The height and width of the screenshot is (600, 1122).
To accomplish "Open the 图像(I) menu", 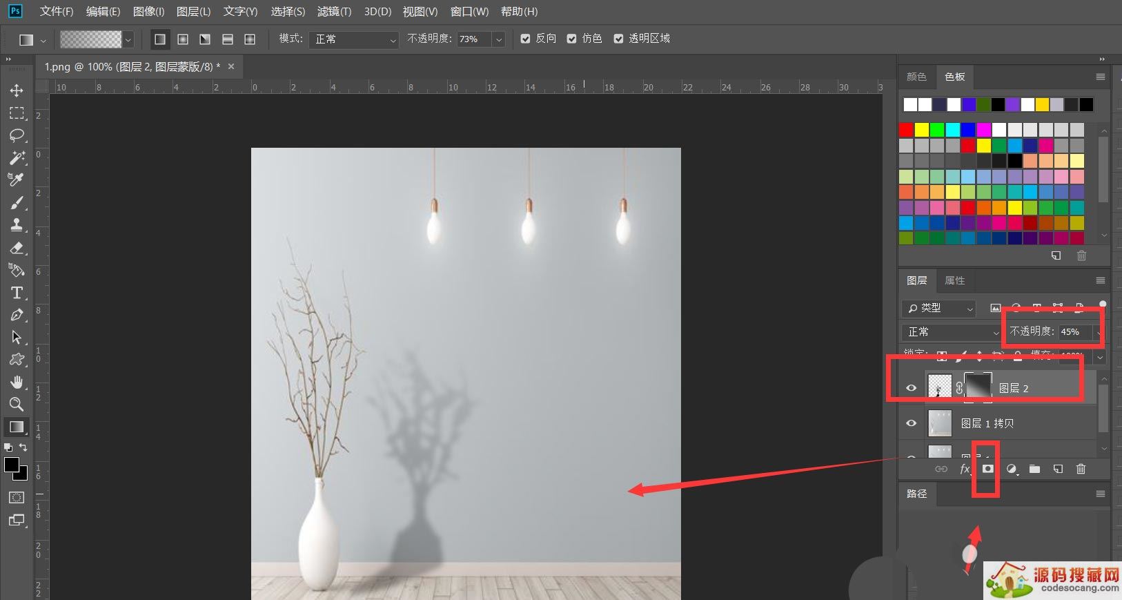I will click(x=148, y=12).
